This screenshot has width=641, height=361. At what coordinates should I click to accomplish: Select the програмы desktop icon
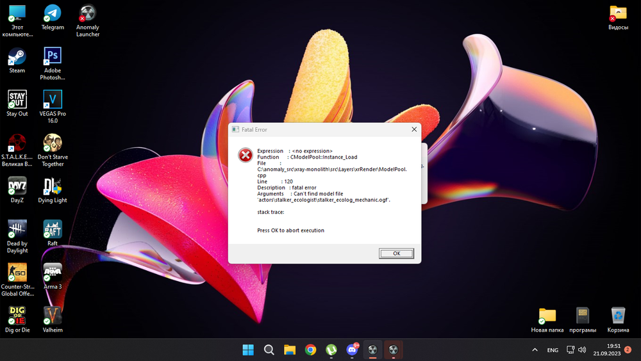(583, 320)
